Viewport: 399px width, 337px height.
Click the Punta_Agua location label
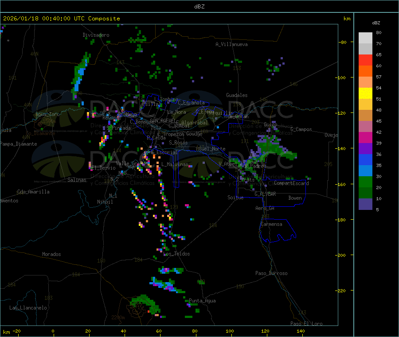tap(202, 301)
